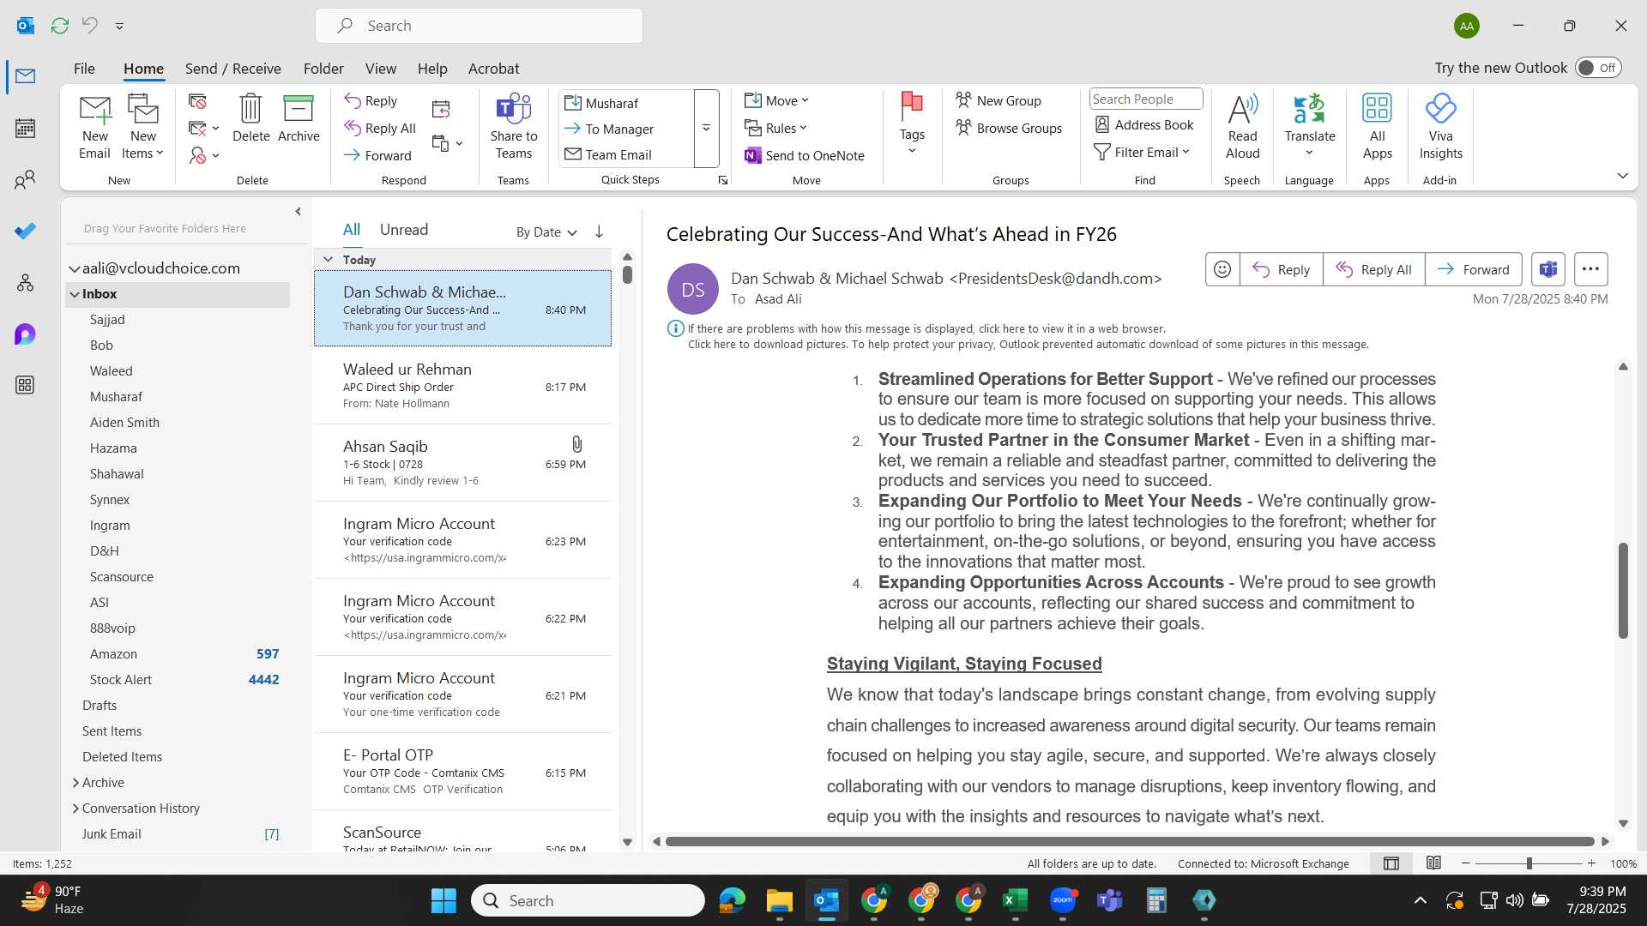Click the Windows Start button

point(443,900)
